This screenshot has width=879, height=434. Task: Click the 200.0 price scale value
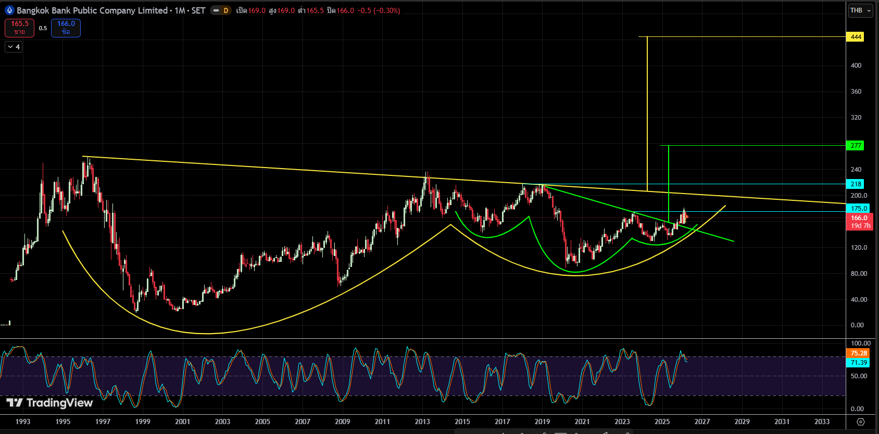(x=859, y=196)
